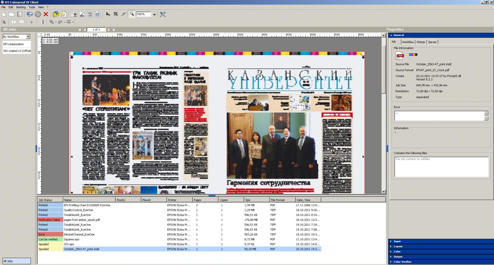Viewport: 494px width, 265px height.
Task: Select the ISO coated v2 workflow
Action: [17, 51]
